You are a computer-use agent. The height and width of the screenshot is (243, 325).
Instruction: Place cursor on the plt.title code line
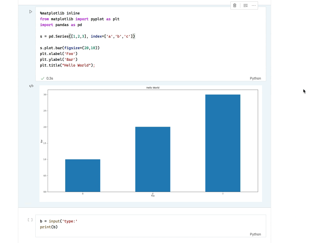tap(66, 65)
